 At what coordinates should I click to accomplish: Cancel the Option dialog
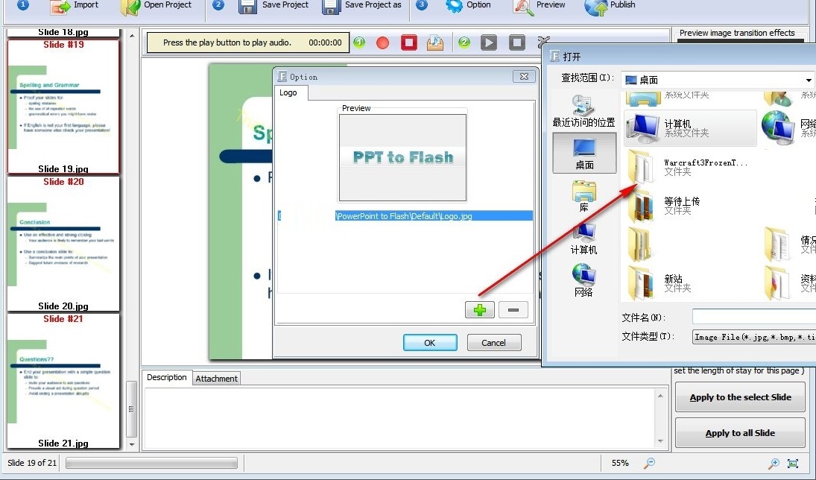click(494, 343)
